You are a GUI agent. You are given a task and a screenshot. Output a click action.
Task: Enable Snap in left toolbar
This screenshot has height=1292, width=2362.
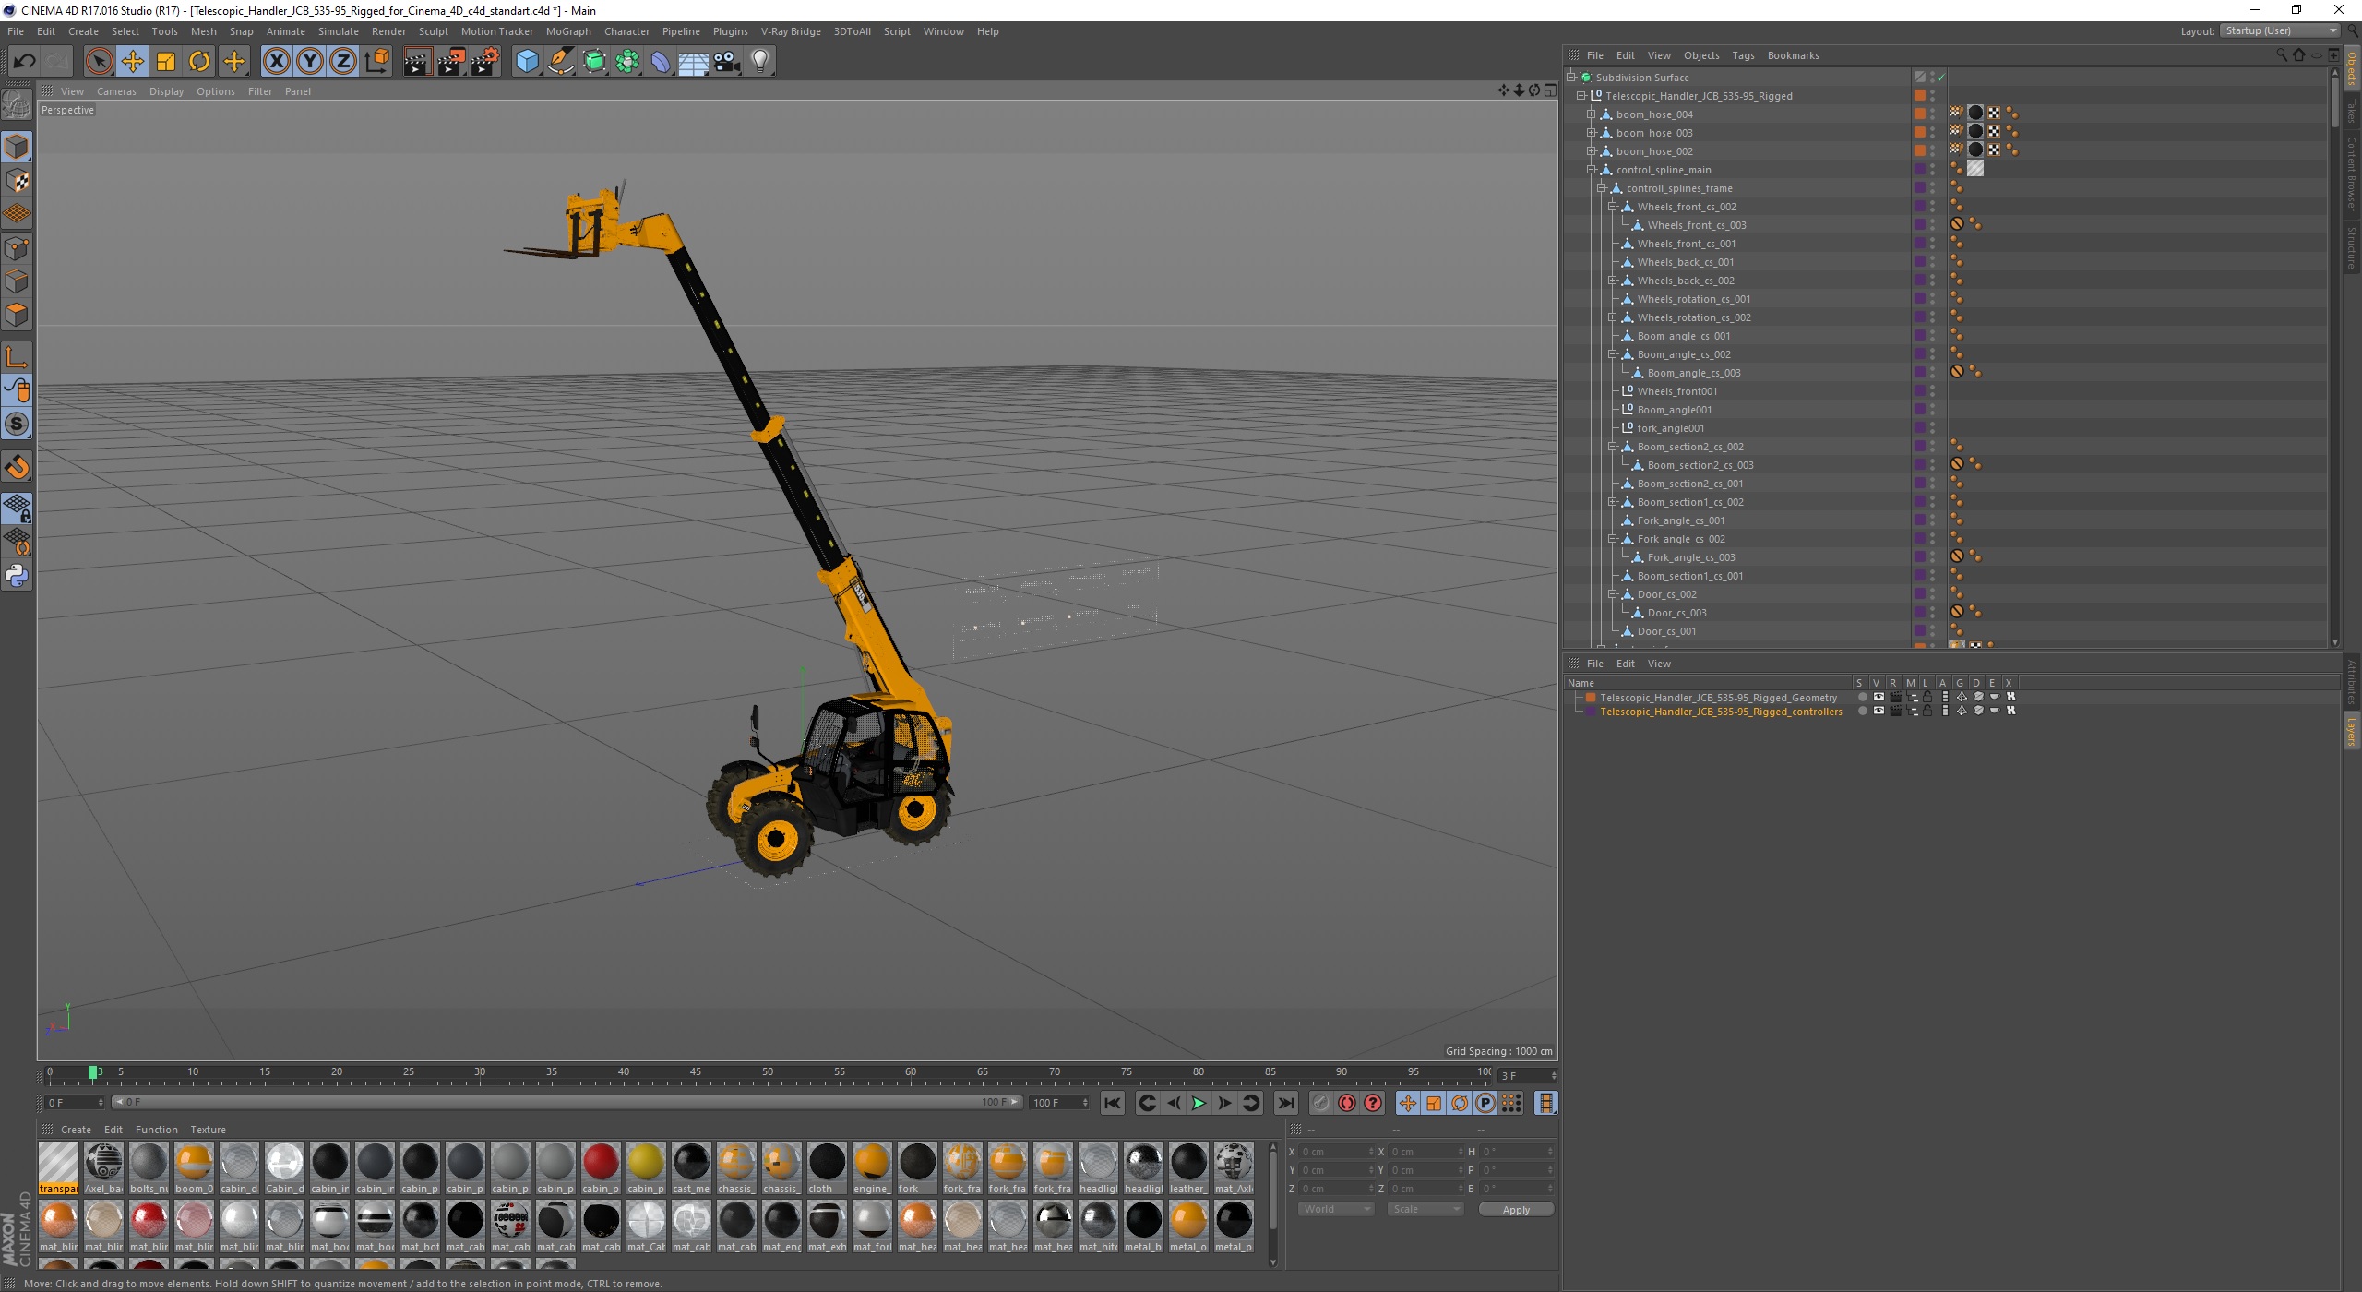click(17, 467)
